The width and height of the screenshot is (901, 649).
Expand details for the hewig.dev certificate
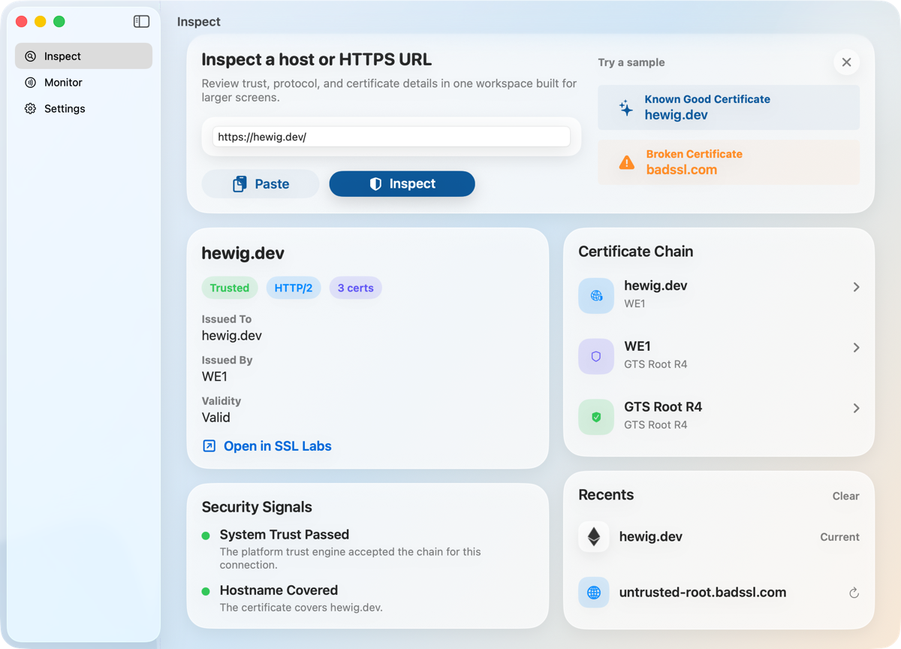856,287
